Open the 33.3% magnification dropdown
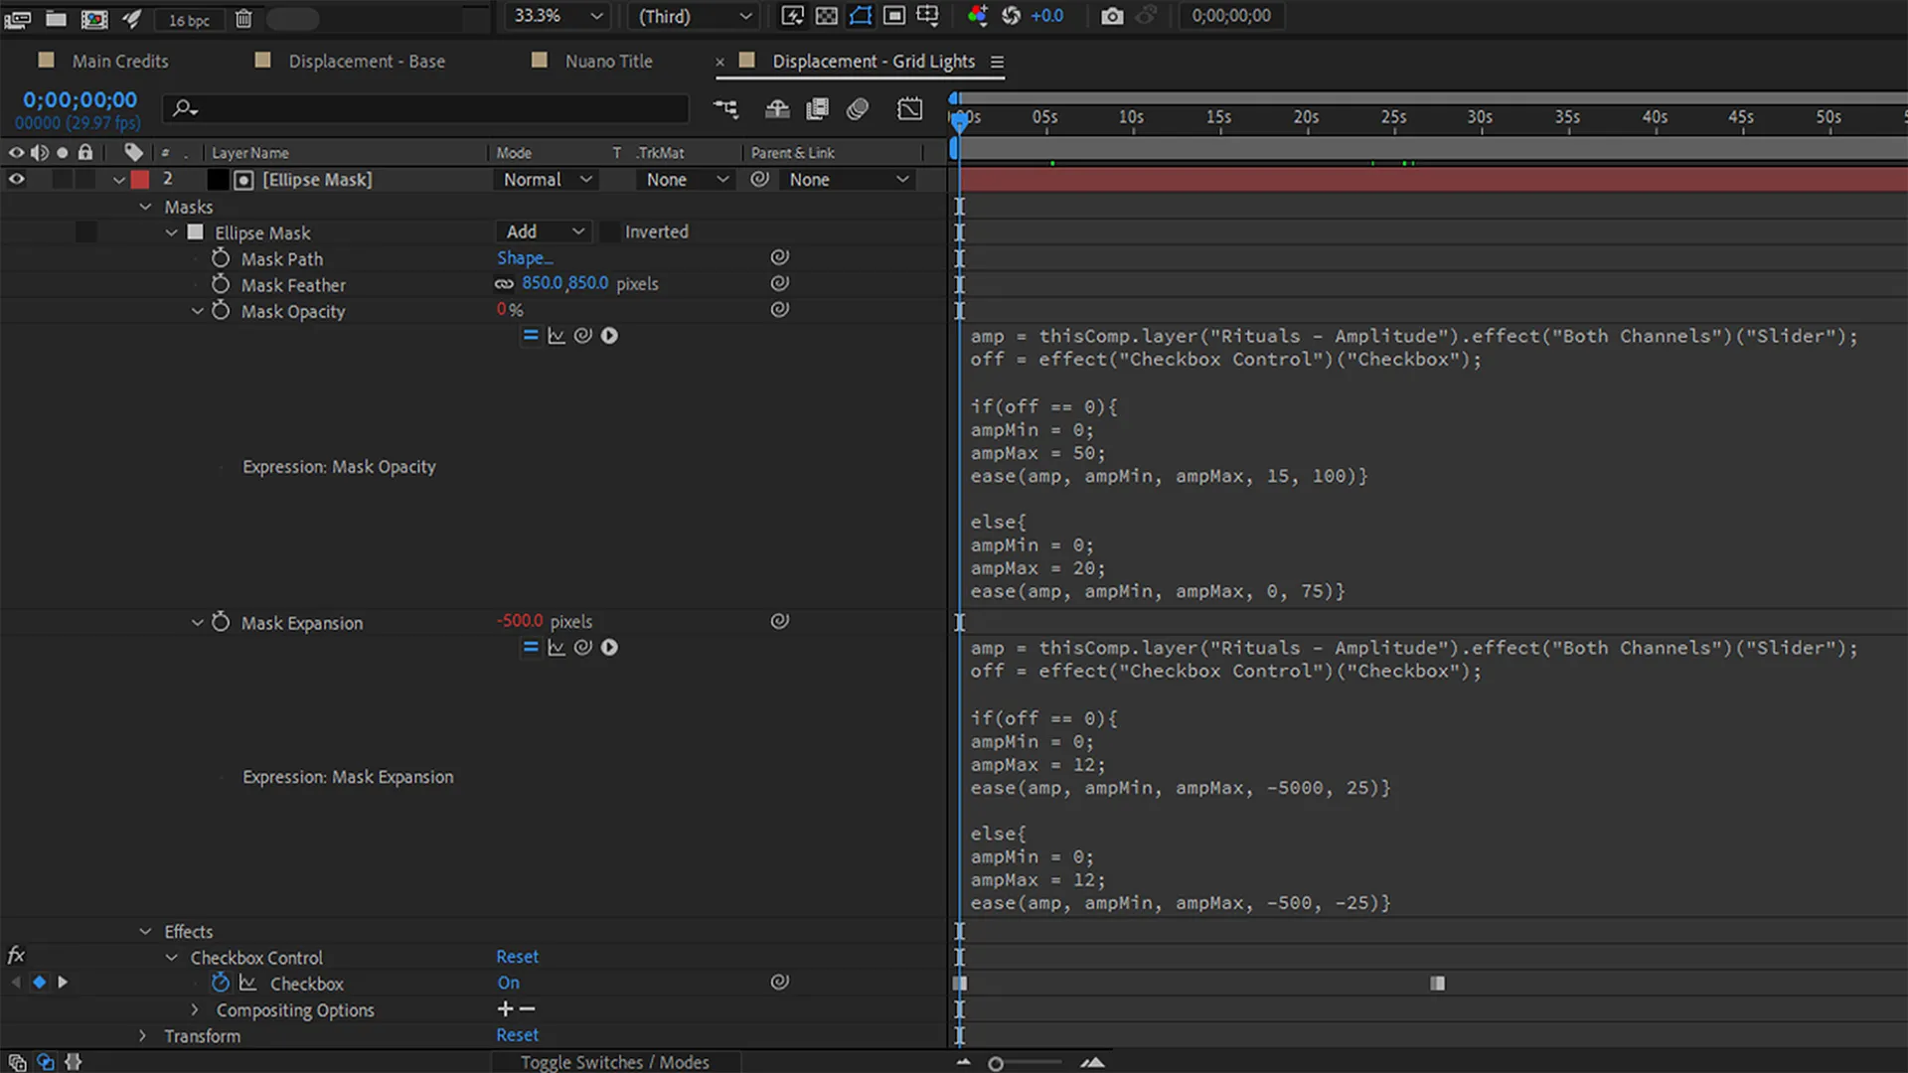This screenshot has width=1908, height=1073. 557,16
